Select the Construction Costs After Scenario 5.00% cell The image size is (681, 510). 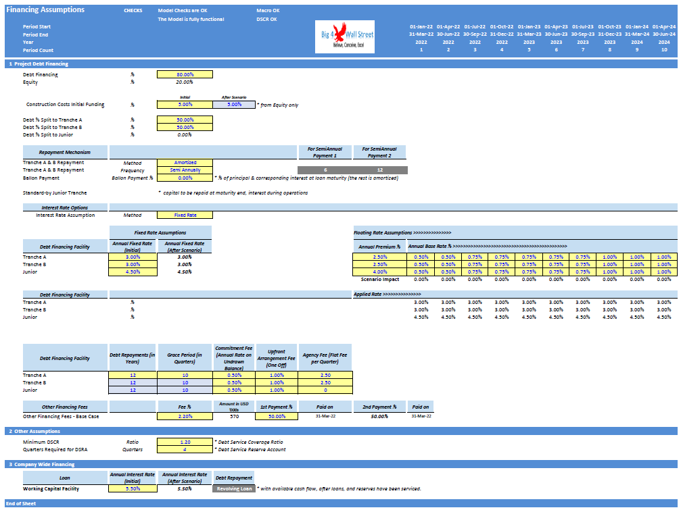coord(234,105)
